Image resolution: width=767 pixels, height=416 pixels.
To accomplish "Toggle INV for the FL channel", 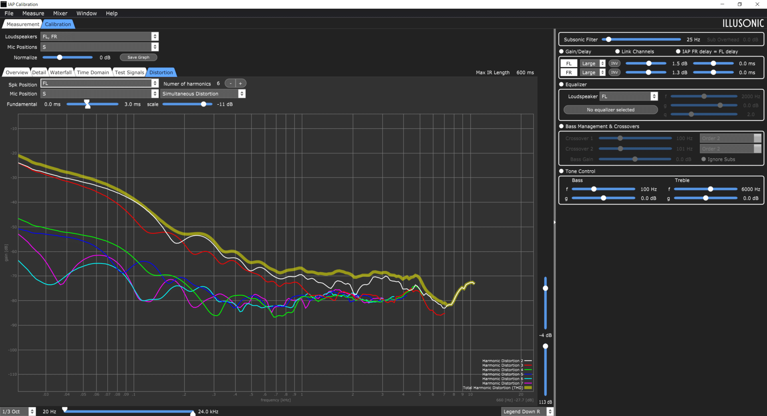I will (614, 63).
